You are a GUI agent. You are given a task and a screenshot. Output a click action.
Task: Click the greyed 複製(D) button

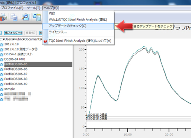coord(31,33)
